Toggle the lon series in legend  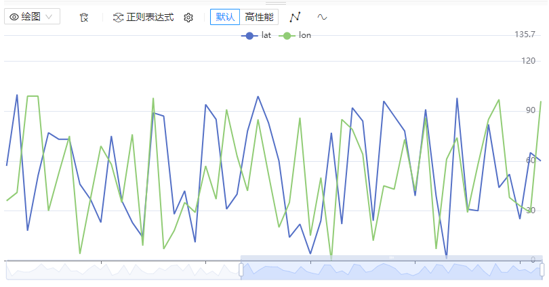click(x=304, y=35)
